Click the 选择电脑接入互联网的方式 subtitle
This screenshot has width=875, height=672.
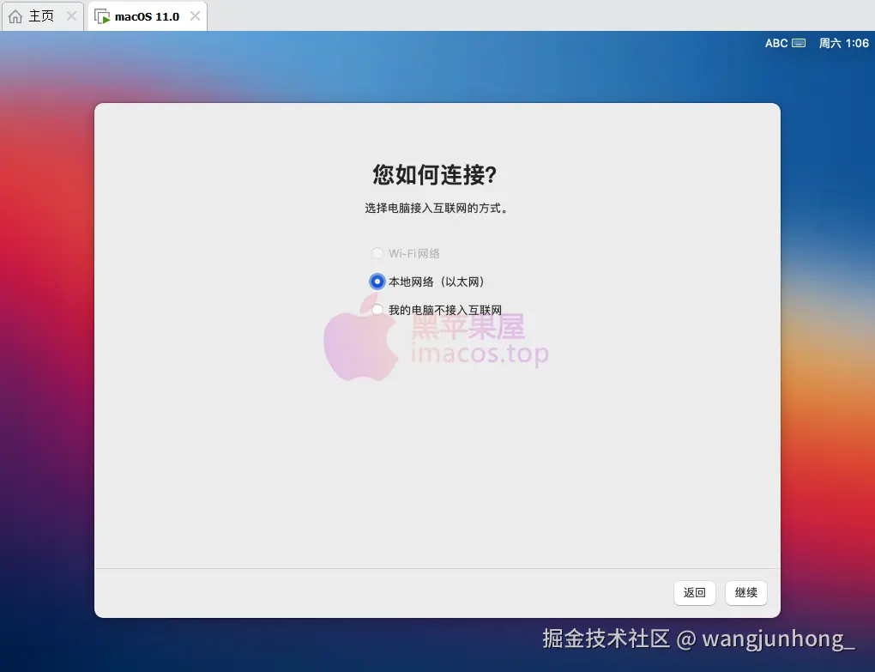(x=437, y=208)
